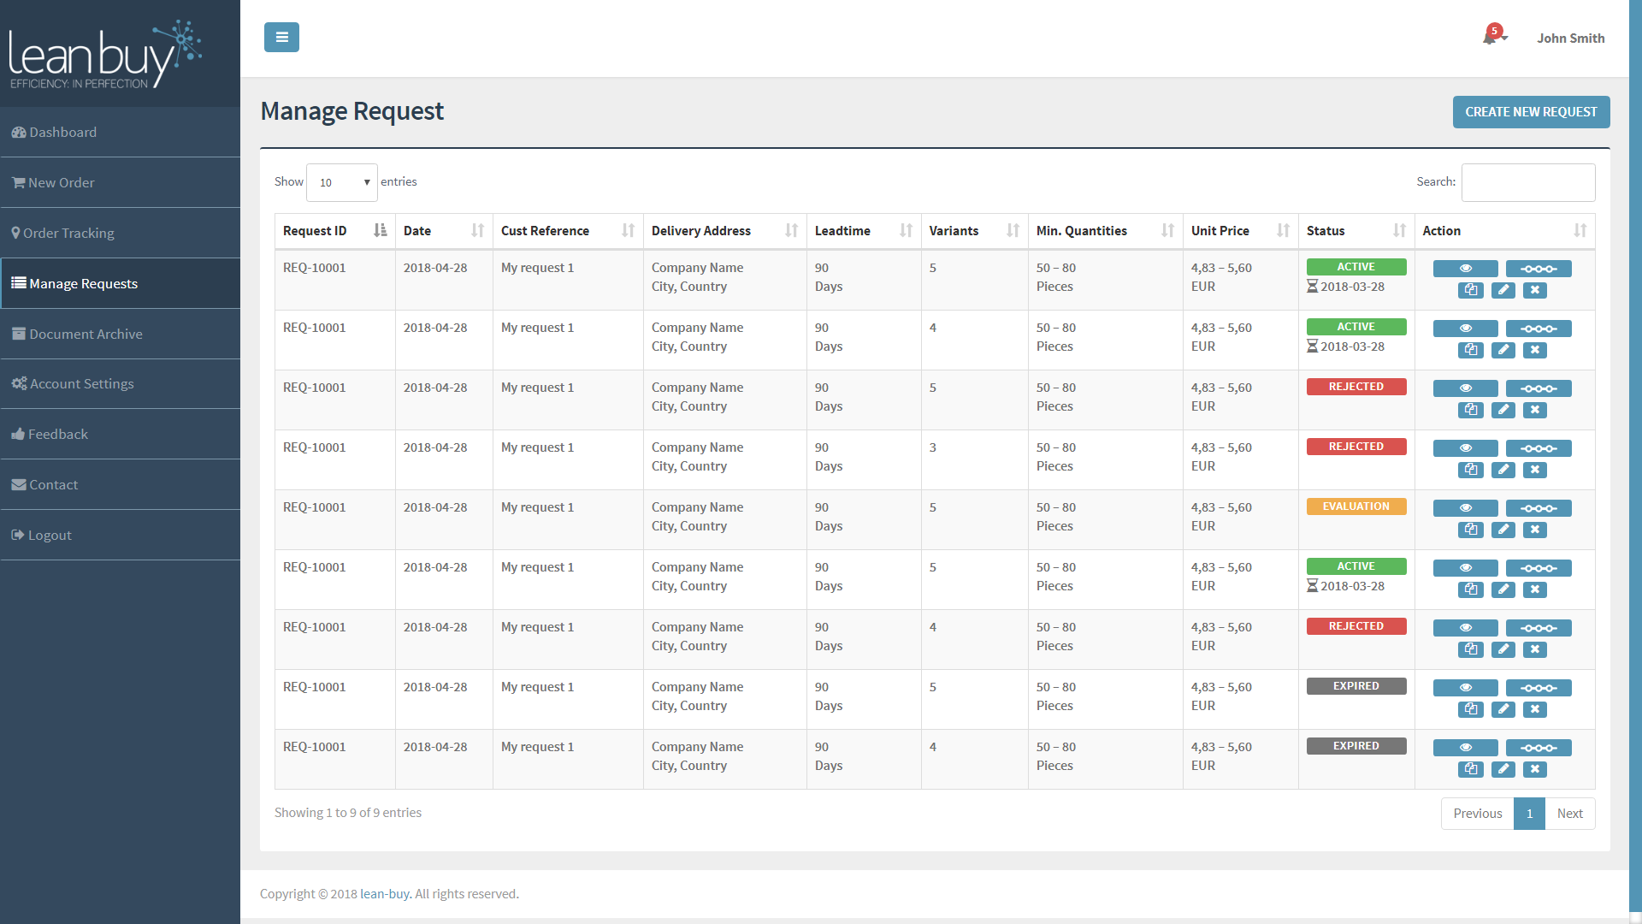
Task: Toggle the edit icon for EVALUATION status row
Action: (x=1503, y=529)
